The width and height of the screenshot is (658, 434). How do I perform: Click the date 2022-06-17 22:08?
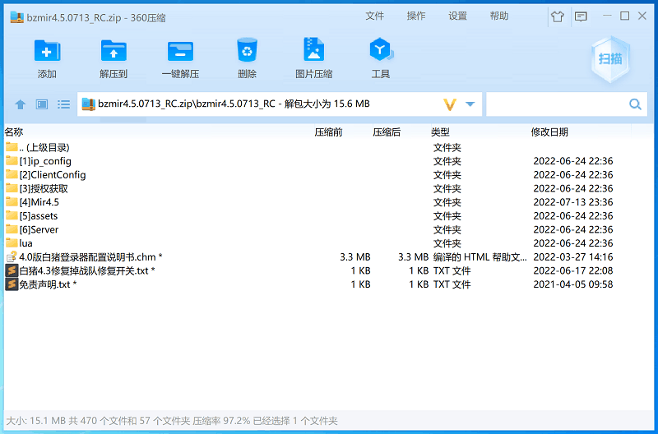tap(572, 271)
